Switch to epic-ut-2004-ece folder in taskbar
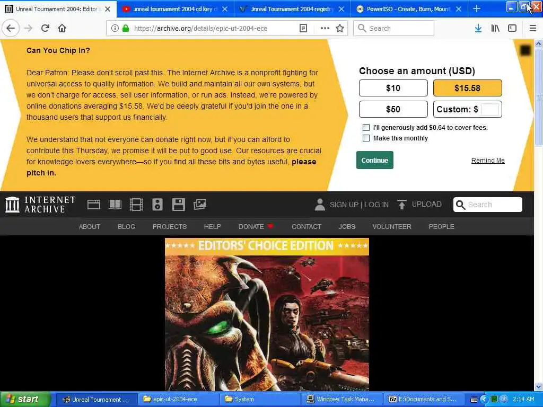Image resolution: width=543 pixels, height=407 pixels. click(x=178, y=400)
